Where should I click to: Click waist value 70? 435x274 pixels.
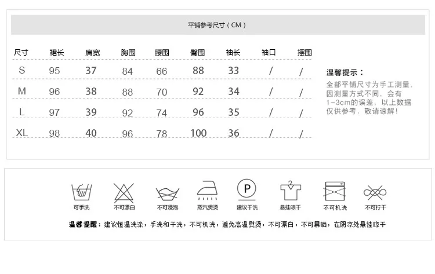(161, 92)
